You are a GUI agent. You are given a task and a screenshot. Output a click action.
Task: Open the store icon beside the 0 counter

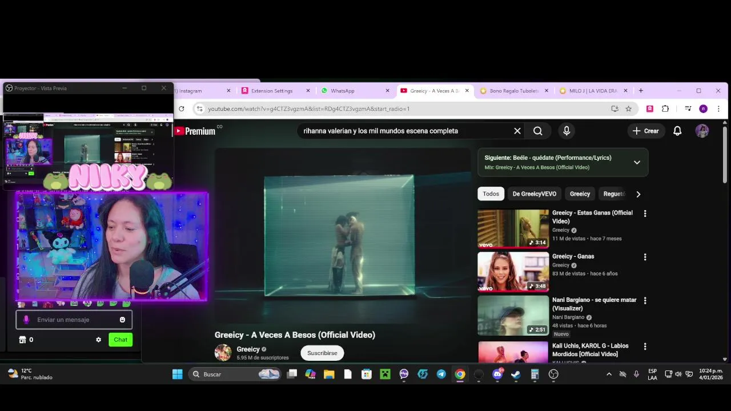[22, 340]
